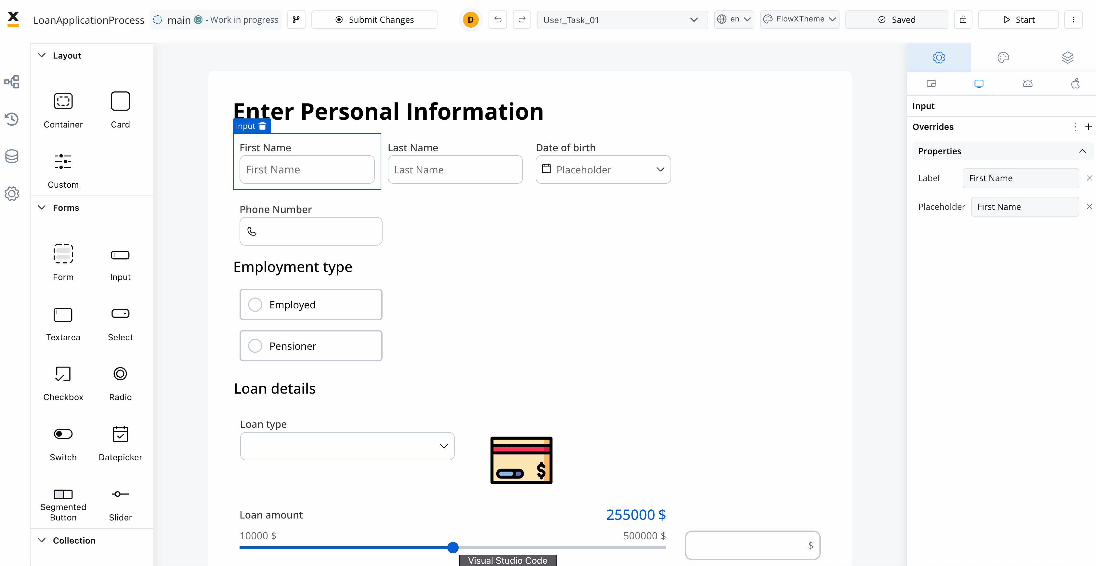Screen dimensions: 1096x566
Task: Switch to the settings gear tab
Action: coord(939,57)
